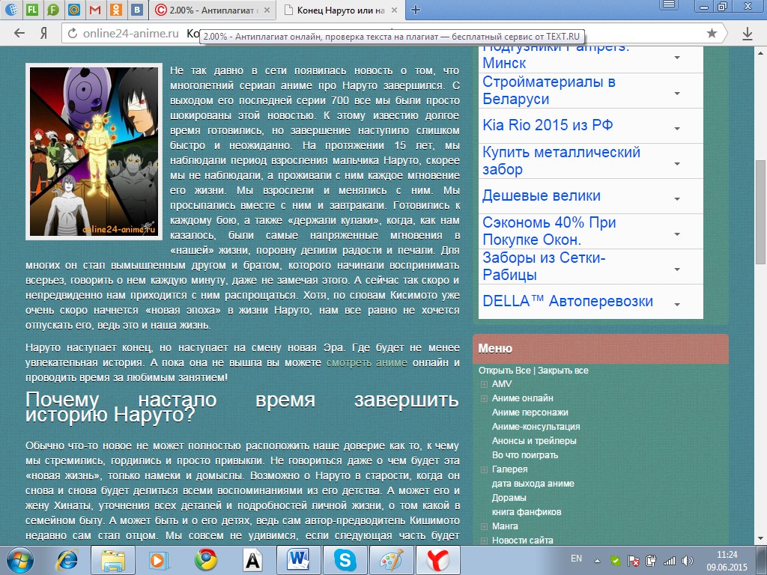Screen dimensions: 767x575
Task: Go back with the arrow button
Action: click(19, 33)
